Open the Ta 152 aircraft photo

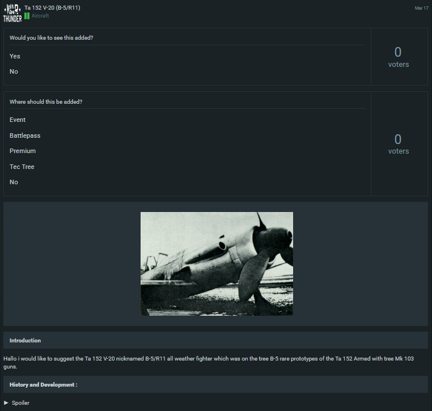pos(217,264)
